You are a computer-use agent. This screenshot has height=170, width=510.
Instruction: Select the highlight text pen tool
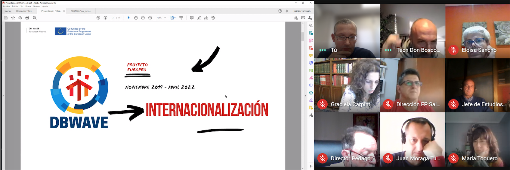pyautogui.click(x=199, y=18)
